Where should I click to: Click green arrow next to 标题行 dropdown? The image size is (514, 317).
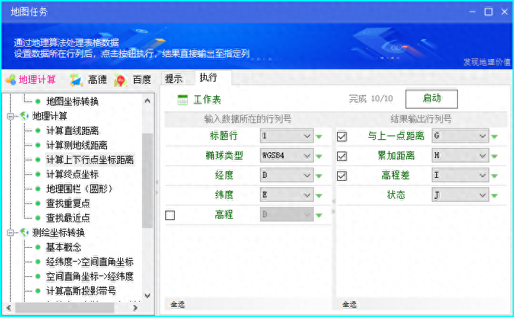[319, 136]
